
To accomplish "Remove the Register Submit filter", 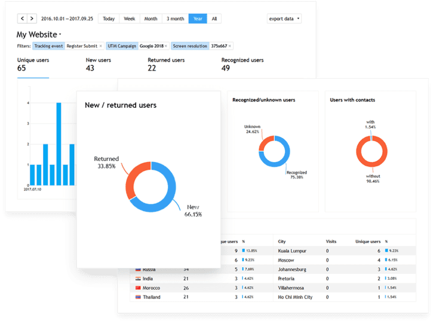I will 100,46.
